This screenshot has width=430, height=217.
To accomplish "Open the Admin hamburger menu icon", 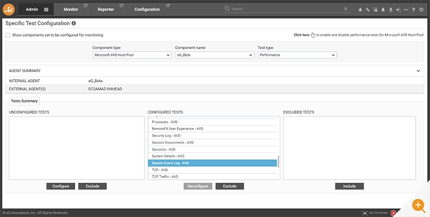I will point(46,10).
